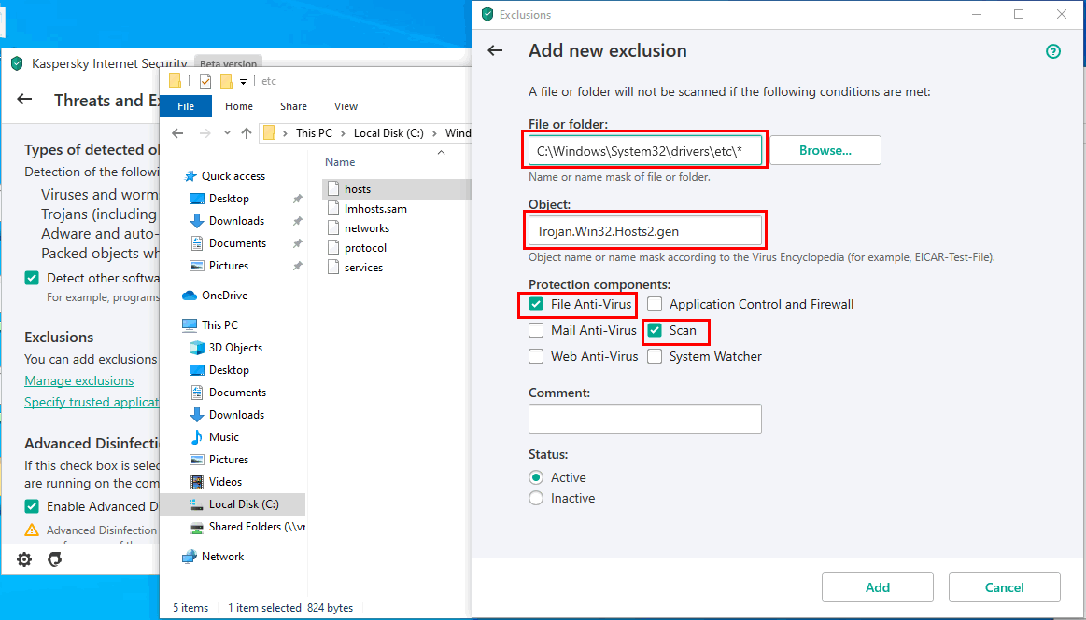Expand breadcrumb chevron after Local Disk (C:)

pyautogui.click(x=434, y=133)
